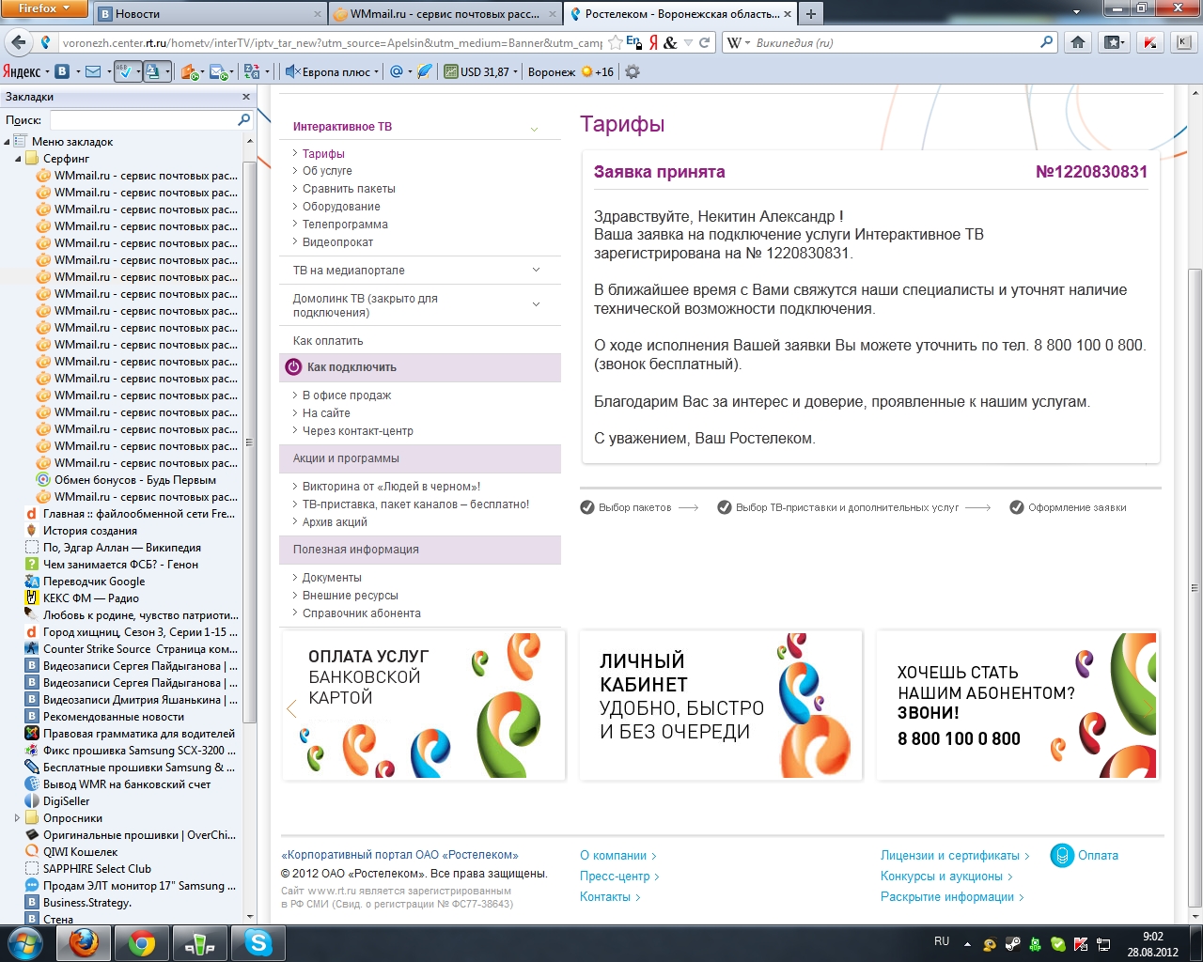Open QIWI Кошелек bookmark
Image resolution: width=1203 pixels, height=962 pixels.
80,852
